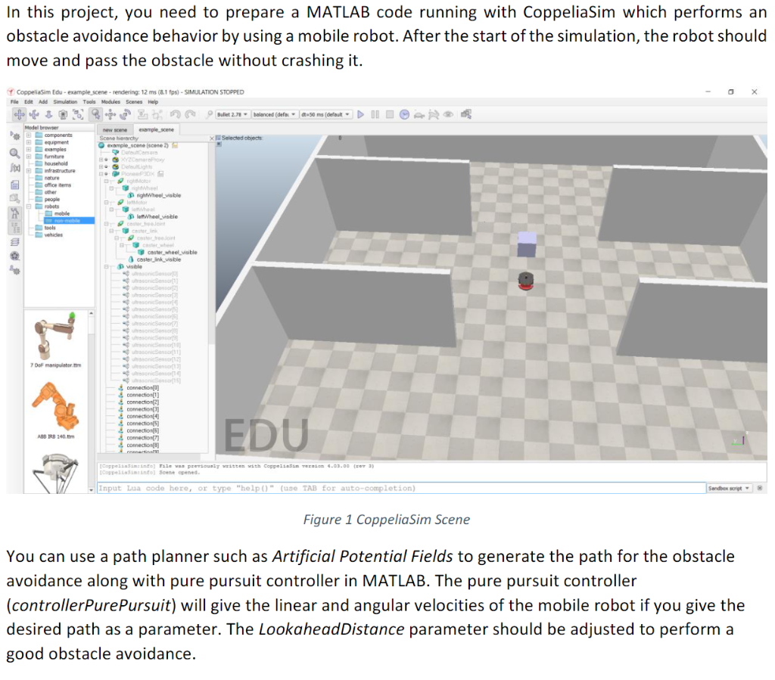Screen dimensions: 775x680
Task: Open the dt=50 ms time step dropdown
Action: coord(325,114)
